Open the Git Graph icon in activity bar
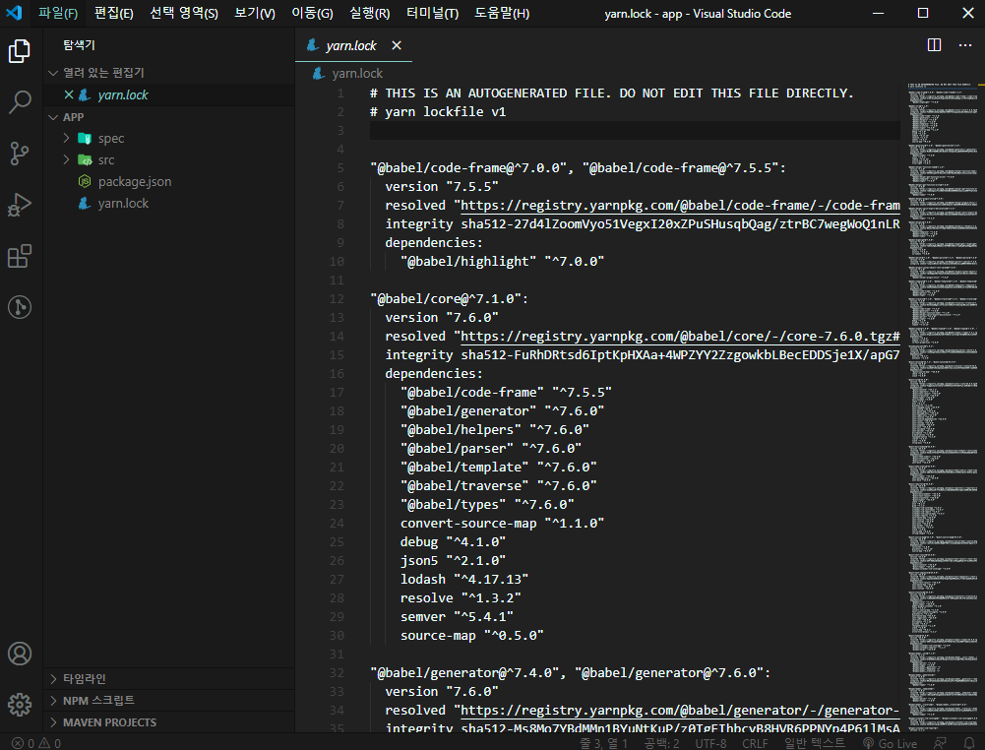Image resolution: width=985 pixels, height=750 pixels. click(x=20, y=307)
